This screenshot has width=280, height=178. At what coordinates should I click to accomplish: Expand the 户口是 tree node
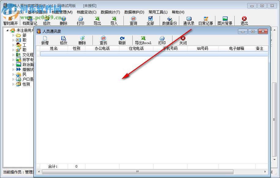13,79
